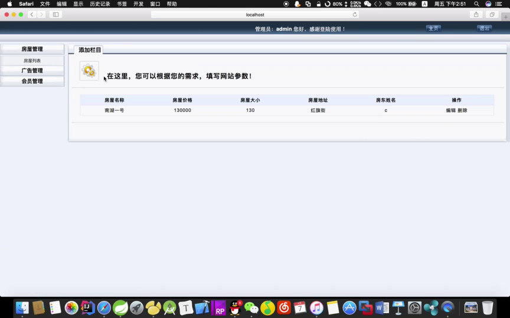Click the input method A indicator
Image resolution: width=510 pixels, height=318 pixels.
(x=424, y=4)
